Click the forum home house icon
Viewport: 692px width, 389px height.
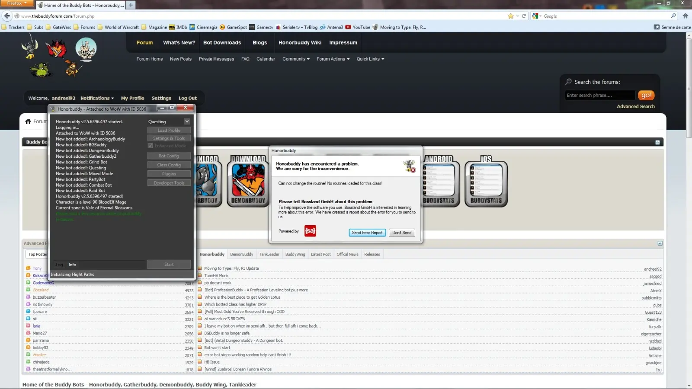[28, 121]
